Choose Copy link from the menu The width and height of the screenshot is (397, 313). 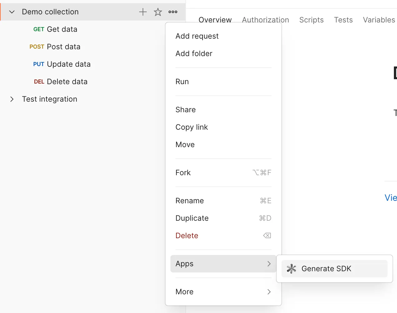[x=192, y=127]
